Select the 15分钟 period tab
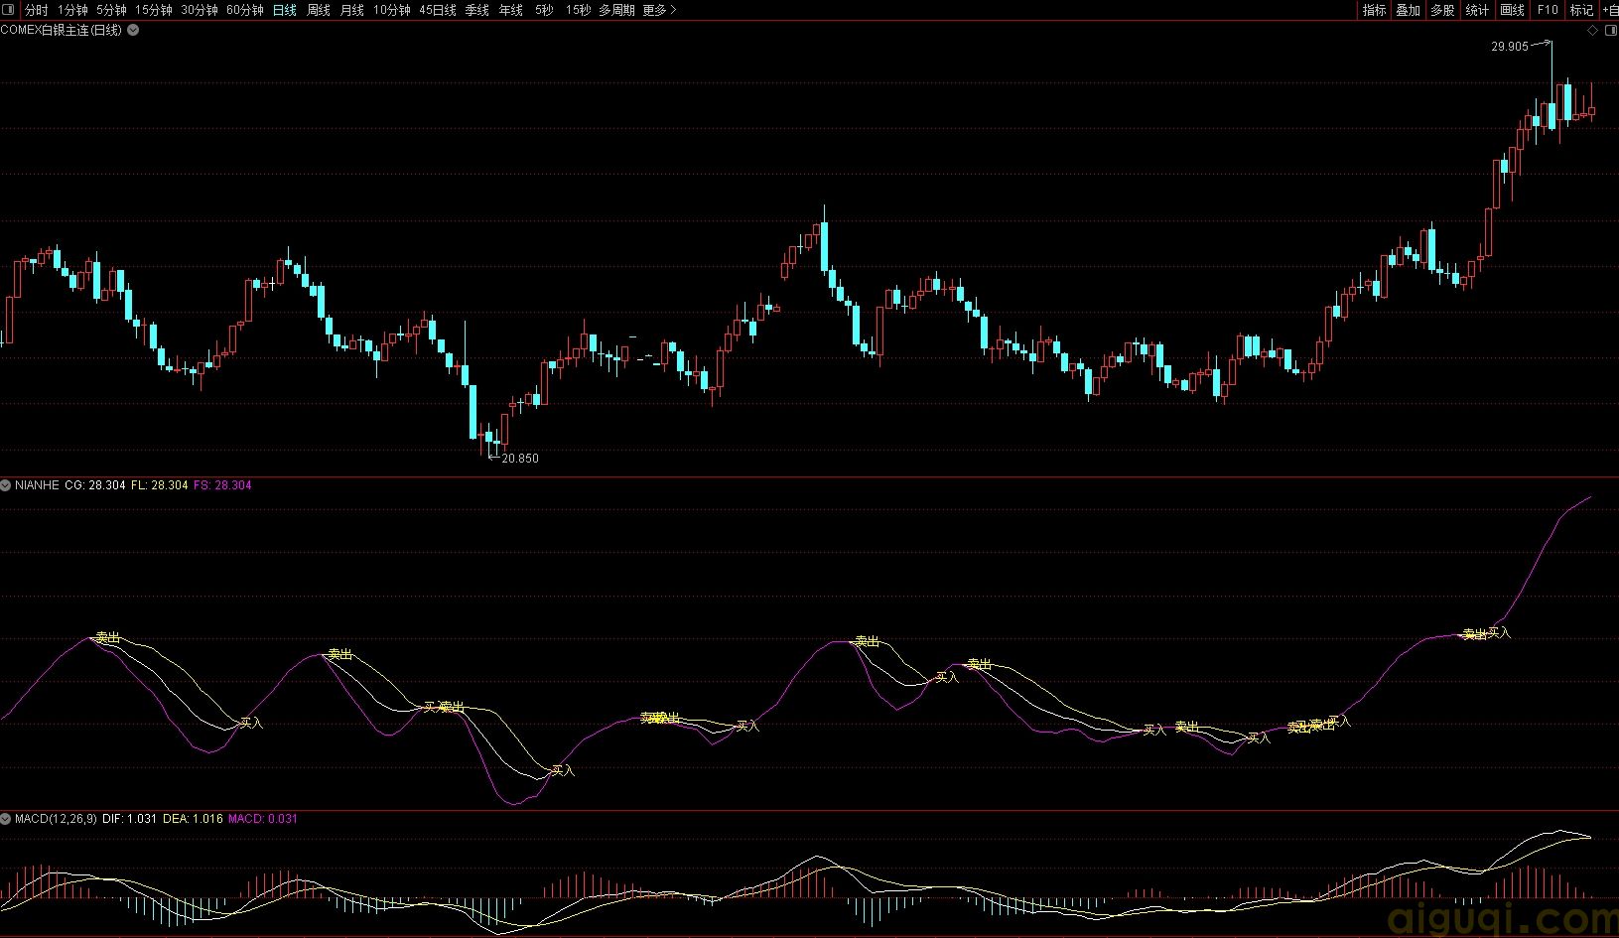Viewport: 1619px width, 938px height. click(x=153, y=10)
